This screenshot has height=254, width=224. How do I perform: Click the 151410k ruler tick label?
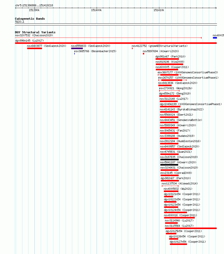pyautogui.click(x=159, y=10)
